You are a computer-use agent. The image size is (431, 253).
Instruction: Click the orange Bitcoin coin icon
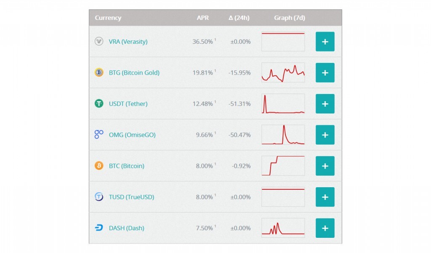[x=99, y=166]
